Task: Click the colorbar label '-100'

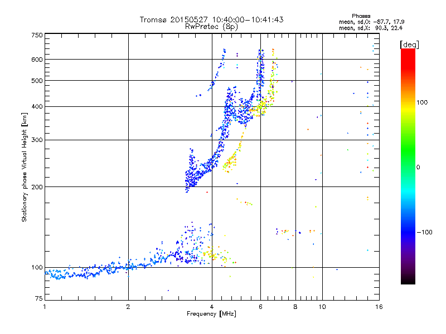Action: 424,232
